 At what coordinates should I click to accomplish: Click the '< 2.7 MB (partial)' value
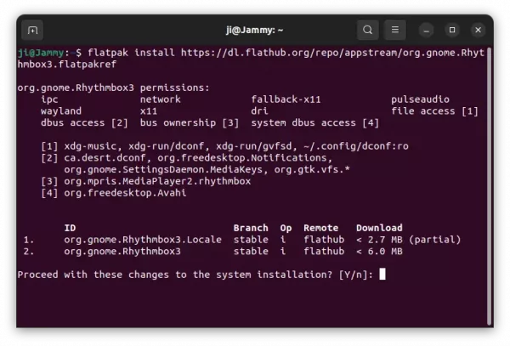(409, 240)
